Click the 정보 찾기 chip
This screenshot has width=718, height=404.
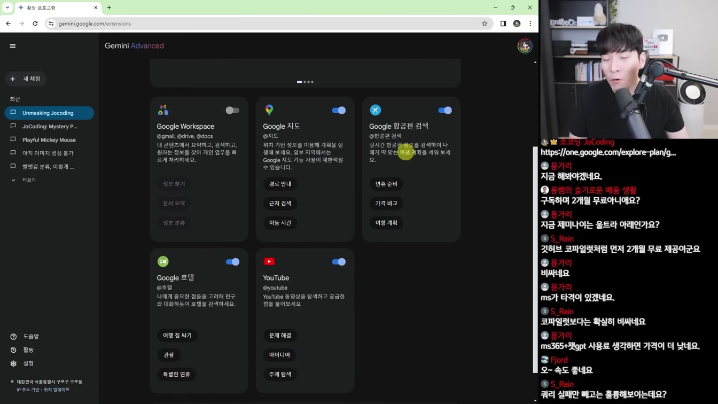coord(174,184)
